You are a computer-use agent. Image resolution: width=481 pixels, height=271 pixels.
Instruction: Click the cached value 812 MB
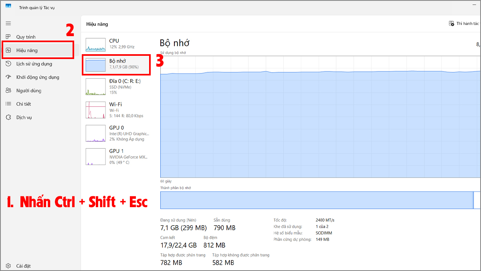(214, 245)
